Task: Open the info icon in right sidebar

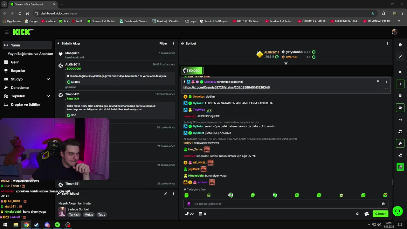Action: tap(400, 45)
